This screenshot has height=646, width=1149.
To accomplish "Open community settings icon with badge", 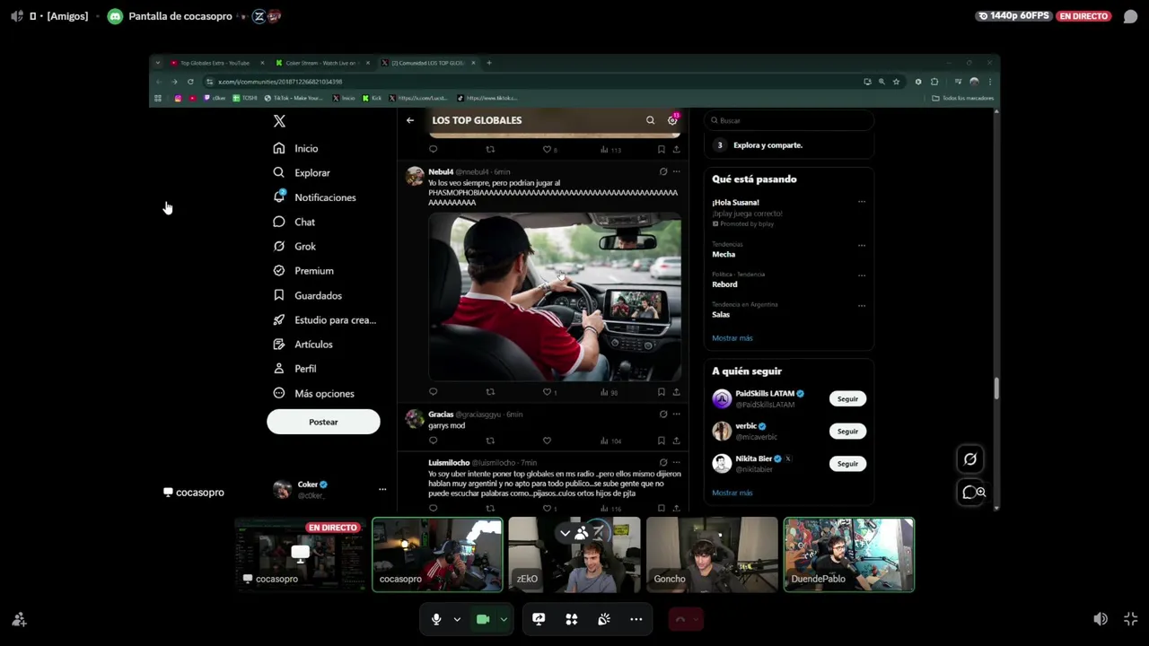I will 672,120.
